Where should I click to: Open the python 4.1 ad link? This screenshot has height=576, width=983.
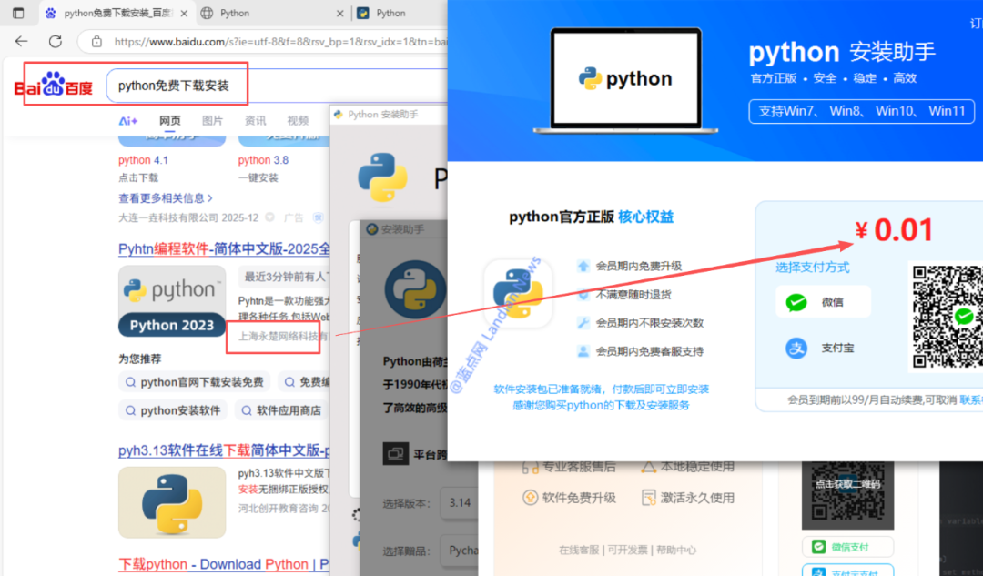click(143, 160)
